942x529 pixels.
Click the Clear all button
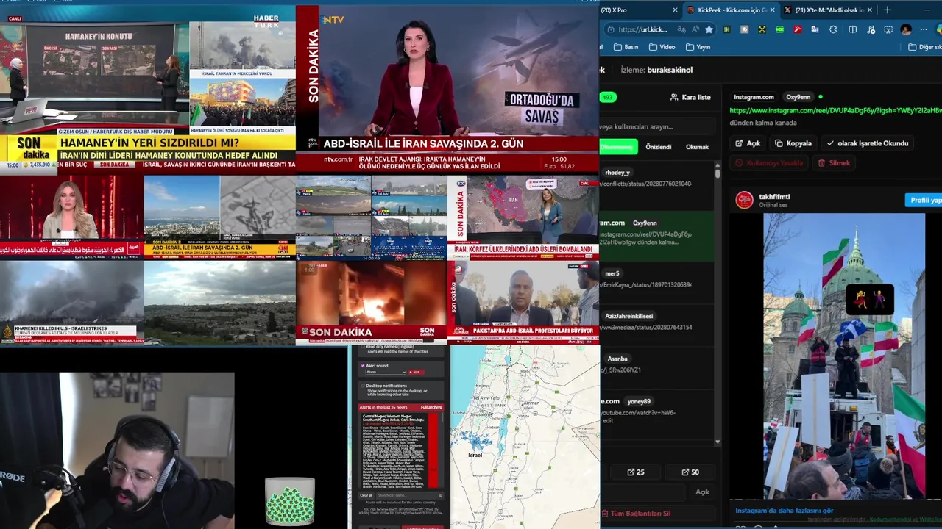(366, 495)
